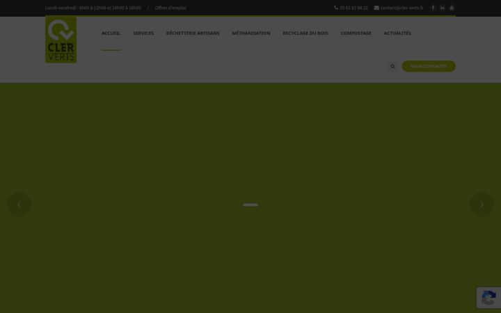501x313 pixels.
Task: Click the Nous contacter button
Action: point(429,66)
